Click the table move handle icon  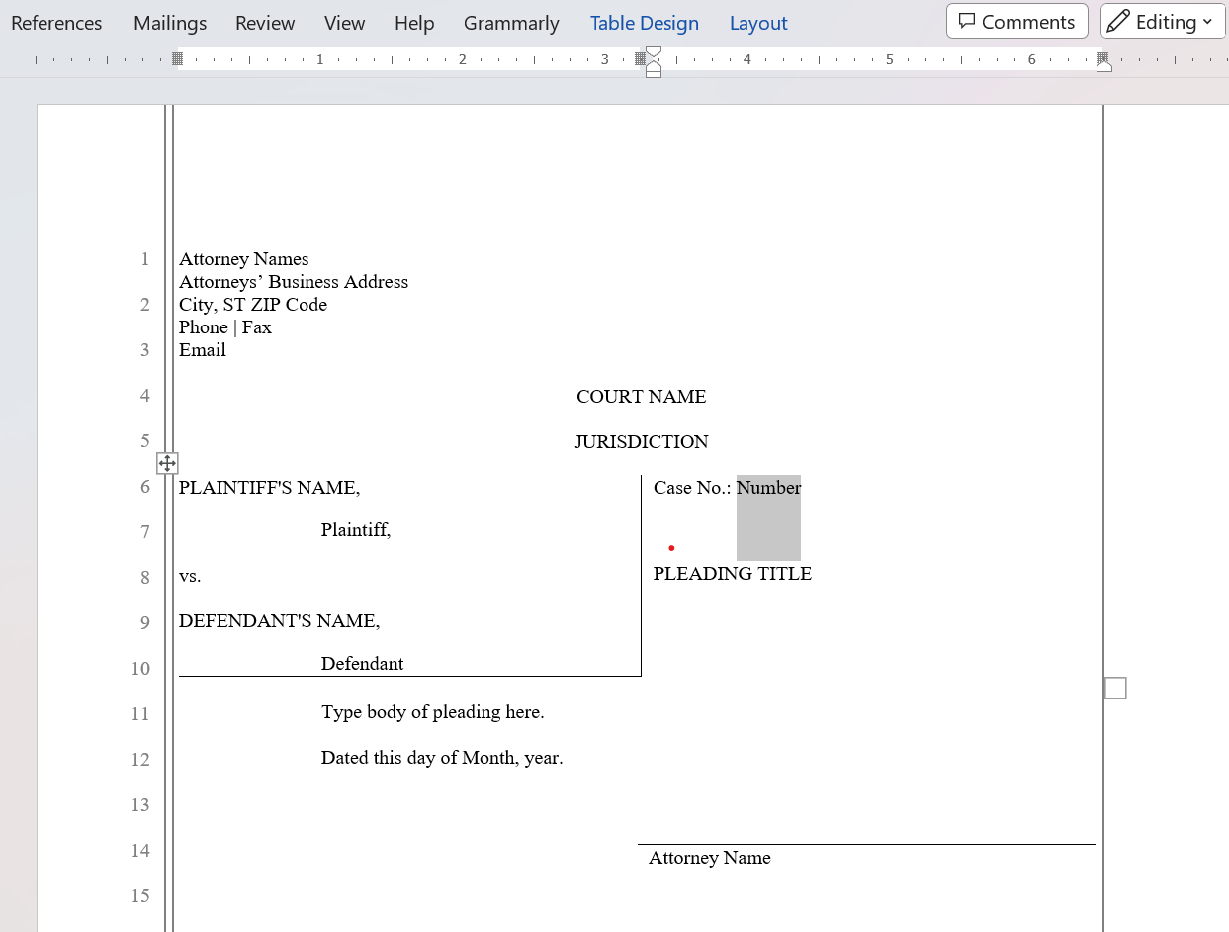tap(167, 463)
